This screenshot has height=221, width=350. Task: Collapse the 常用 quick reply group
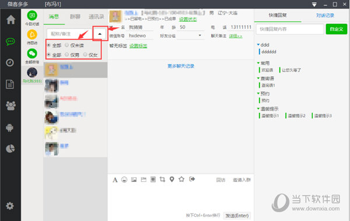tap(258, 63)
